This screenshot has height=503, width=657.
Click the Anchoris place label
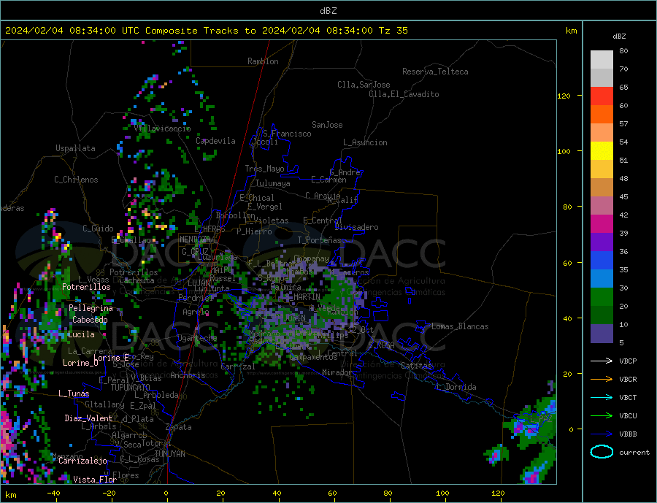(x=188, y=375)
